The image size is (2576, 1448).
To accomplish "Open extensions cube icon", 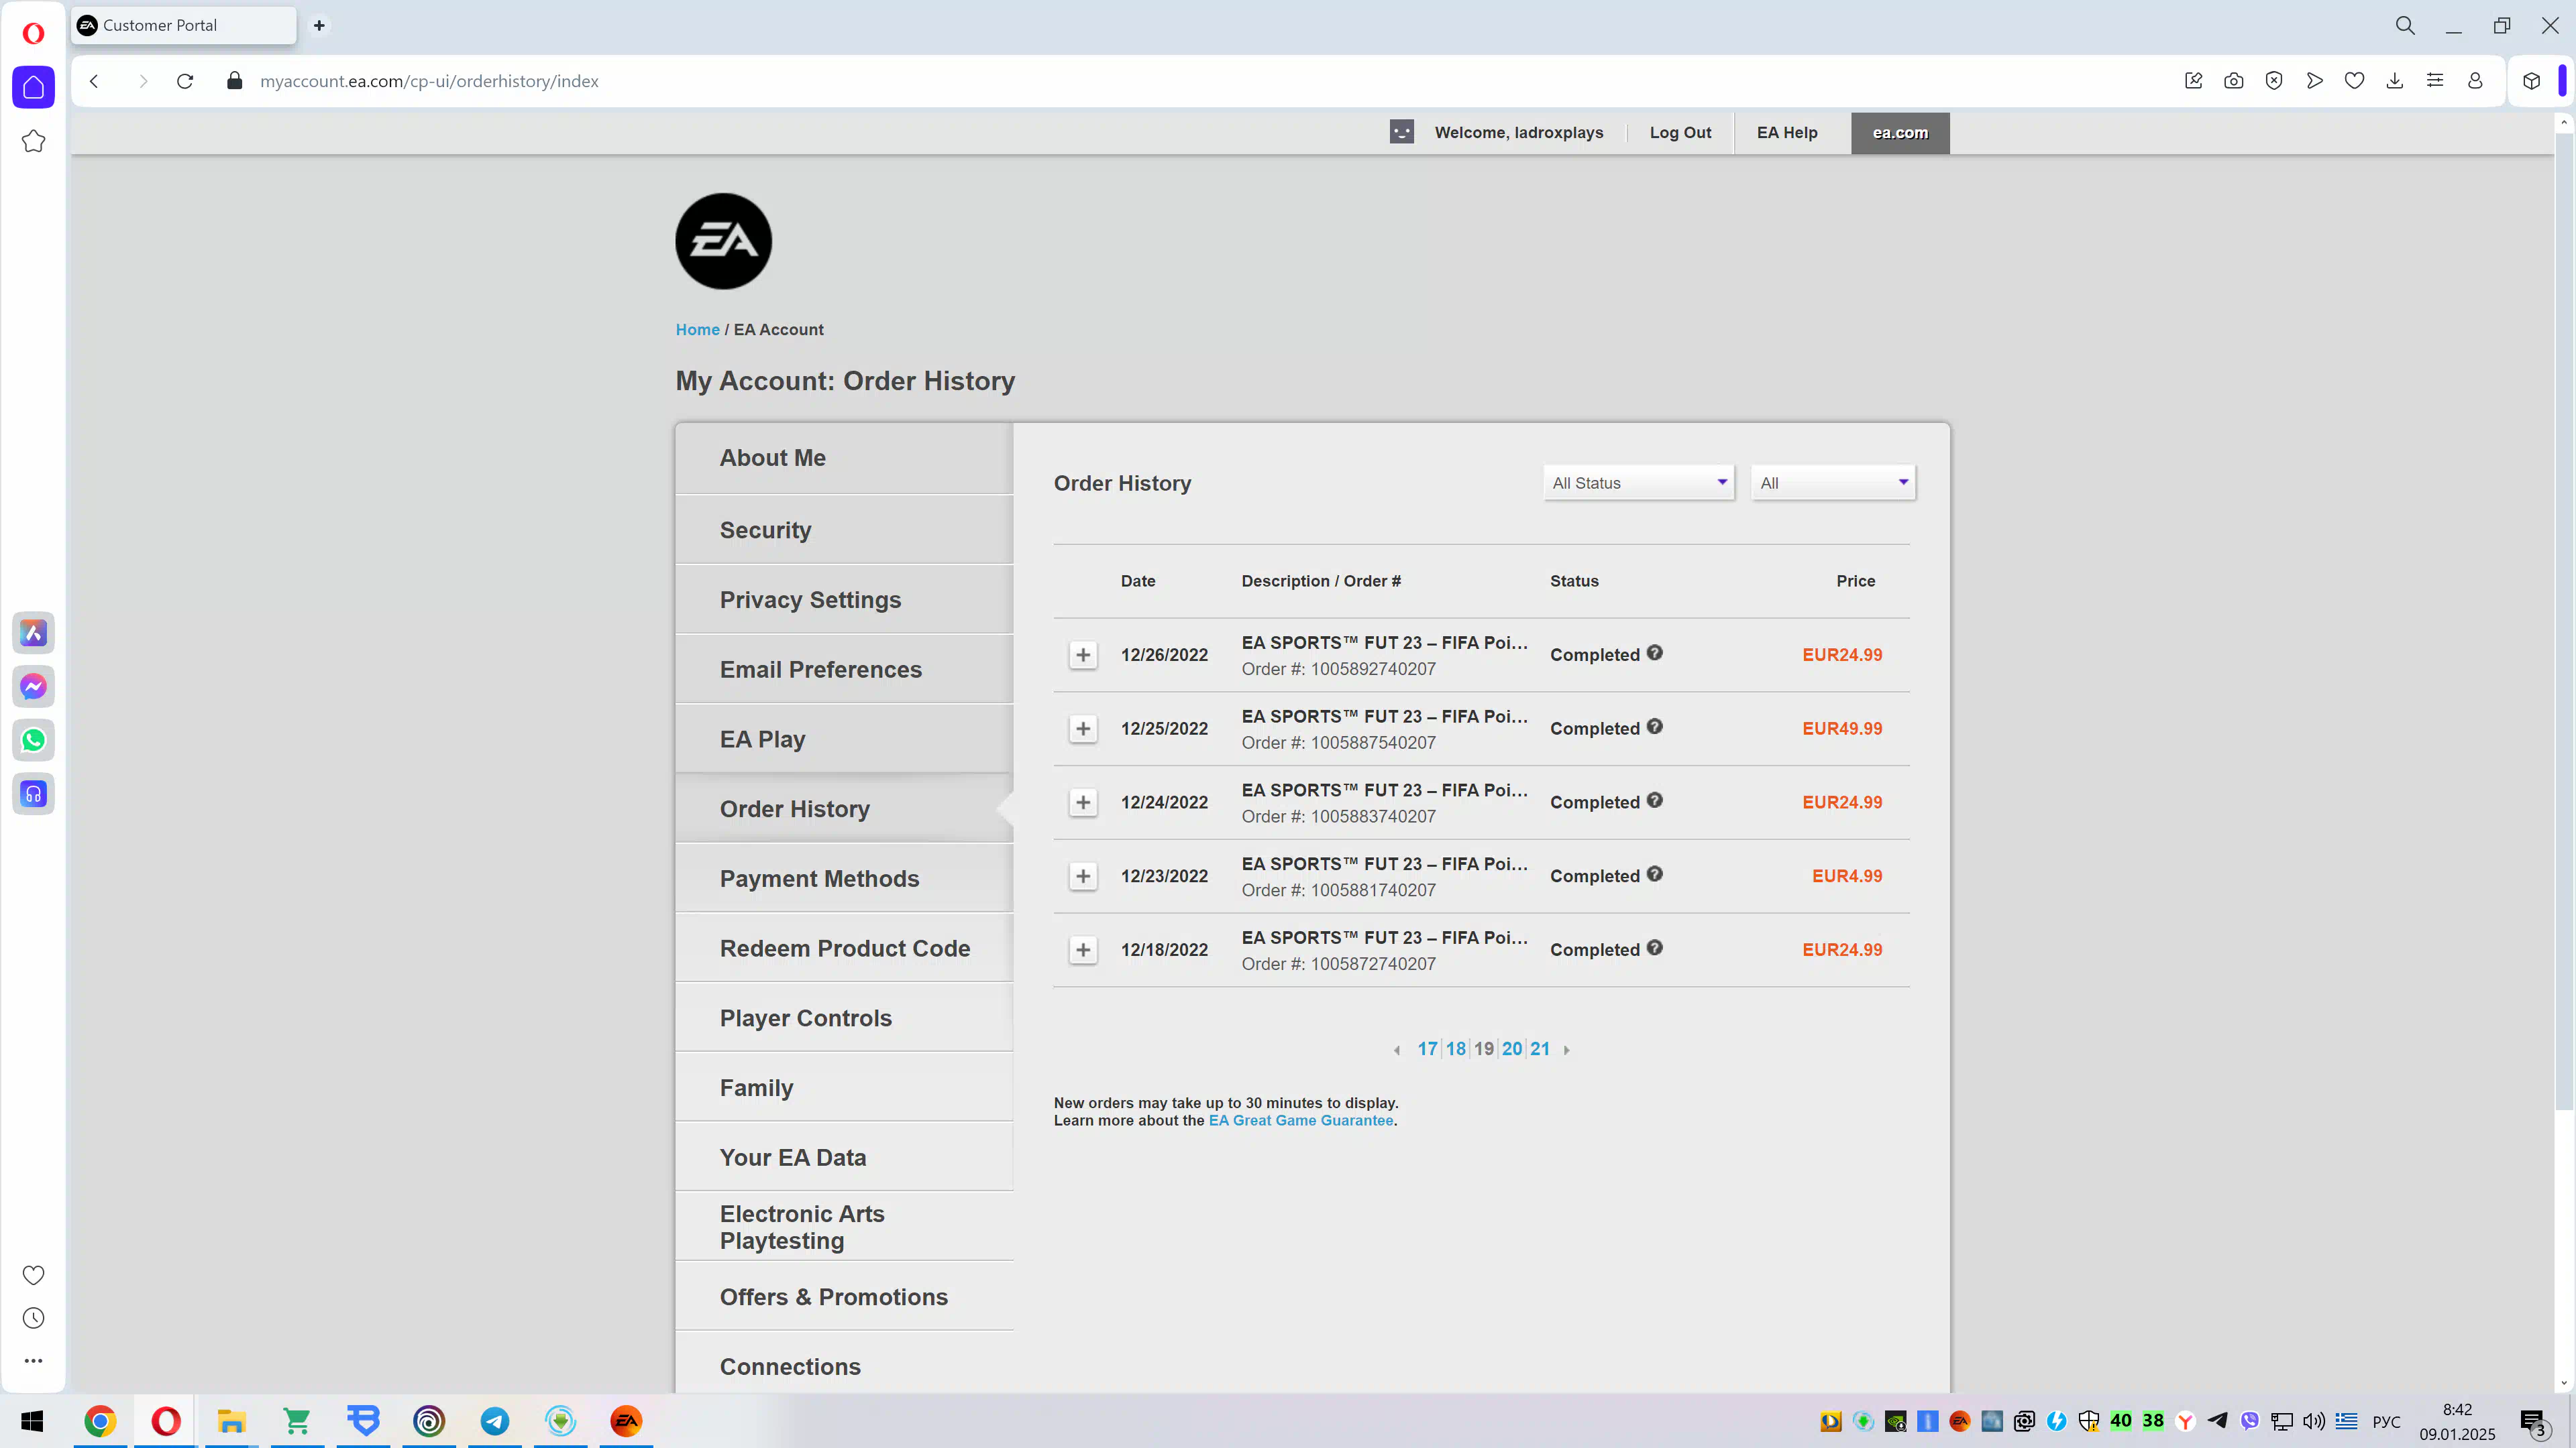I will (x=2531, y=81).
